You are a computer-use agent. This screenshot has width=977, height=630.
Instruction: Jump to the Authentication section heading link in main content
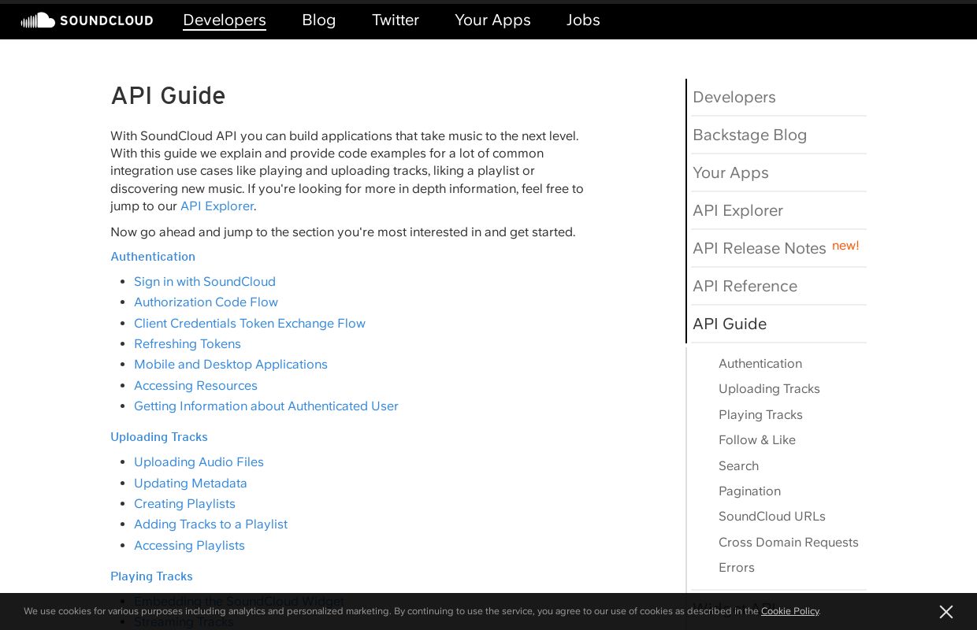[153, 257]
